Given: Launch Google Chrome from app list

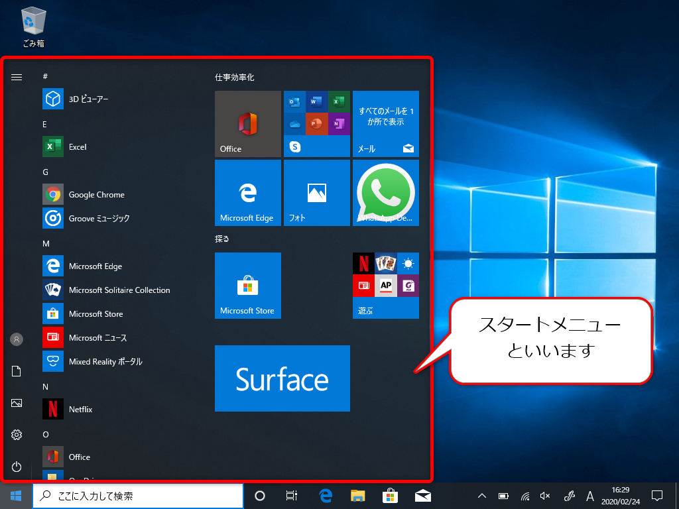Looking at the screenshot, I should (95, 194).
